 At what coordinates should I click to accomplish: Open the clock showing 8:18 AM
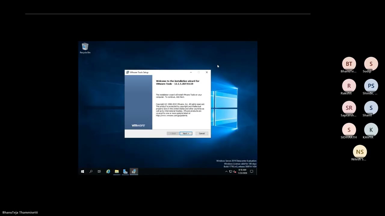pos(242,171)
